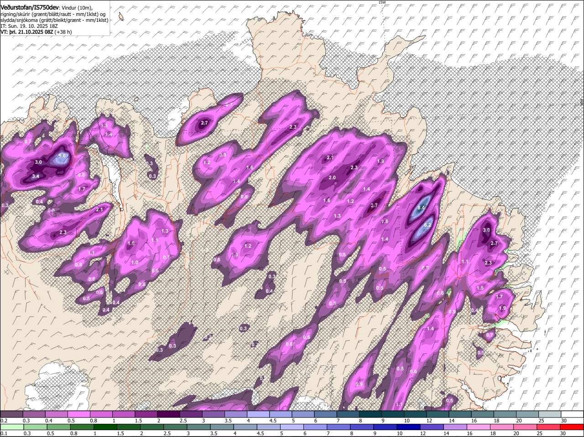The image size is (584, 437).
Task: Pick the bright pink upper swatch between 0.5 and 0.8
Action: (x=78, y=414)
